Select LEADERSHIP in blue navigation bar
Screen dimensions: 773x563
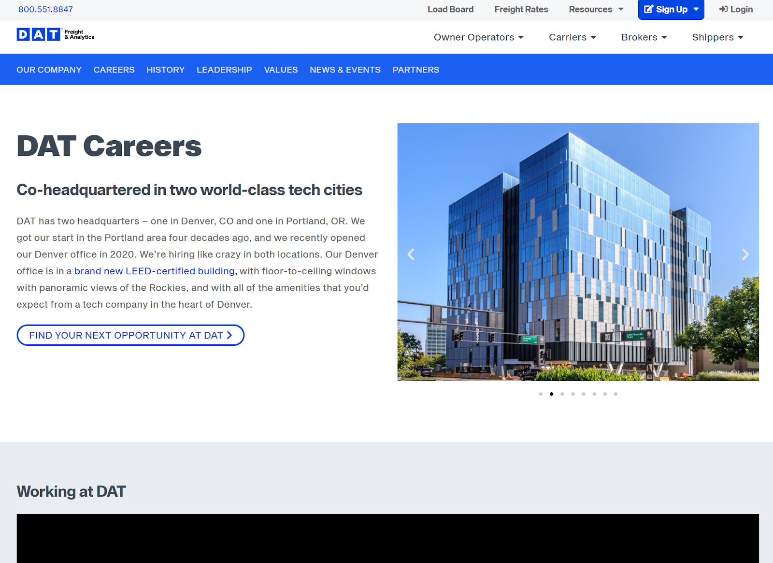pyautogui.click(x=224, y=70)
